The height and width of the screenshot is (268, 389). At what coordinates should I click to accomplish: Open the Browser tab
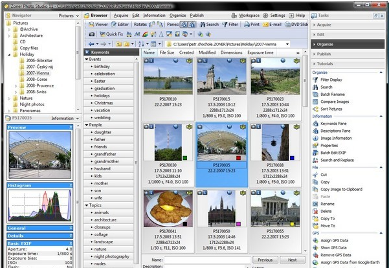tap(96, 16)
